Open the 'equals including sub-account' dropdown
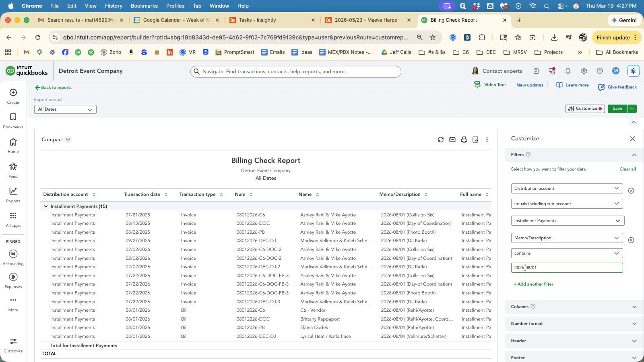 [x=567, y=204]
